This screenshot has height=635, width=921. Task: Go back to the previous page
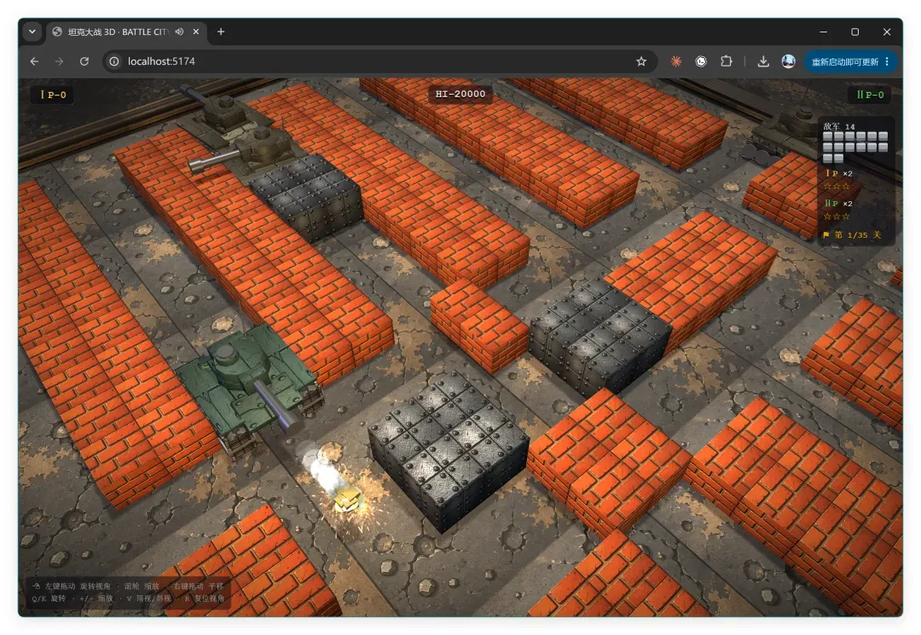coord(35,61)
